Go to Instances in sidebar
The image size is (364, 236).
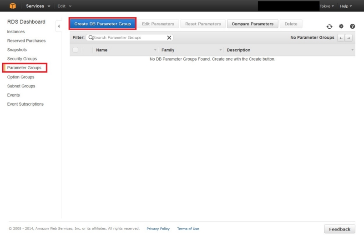(x=16, y=31)
